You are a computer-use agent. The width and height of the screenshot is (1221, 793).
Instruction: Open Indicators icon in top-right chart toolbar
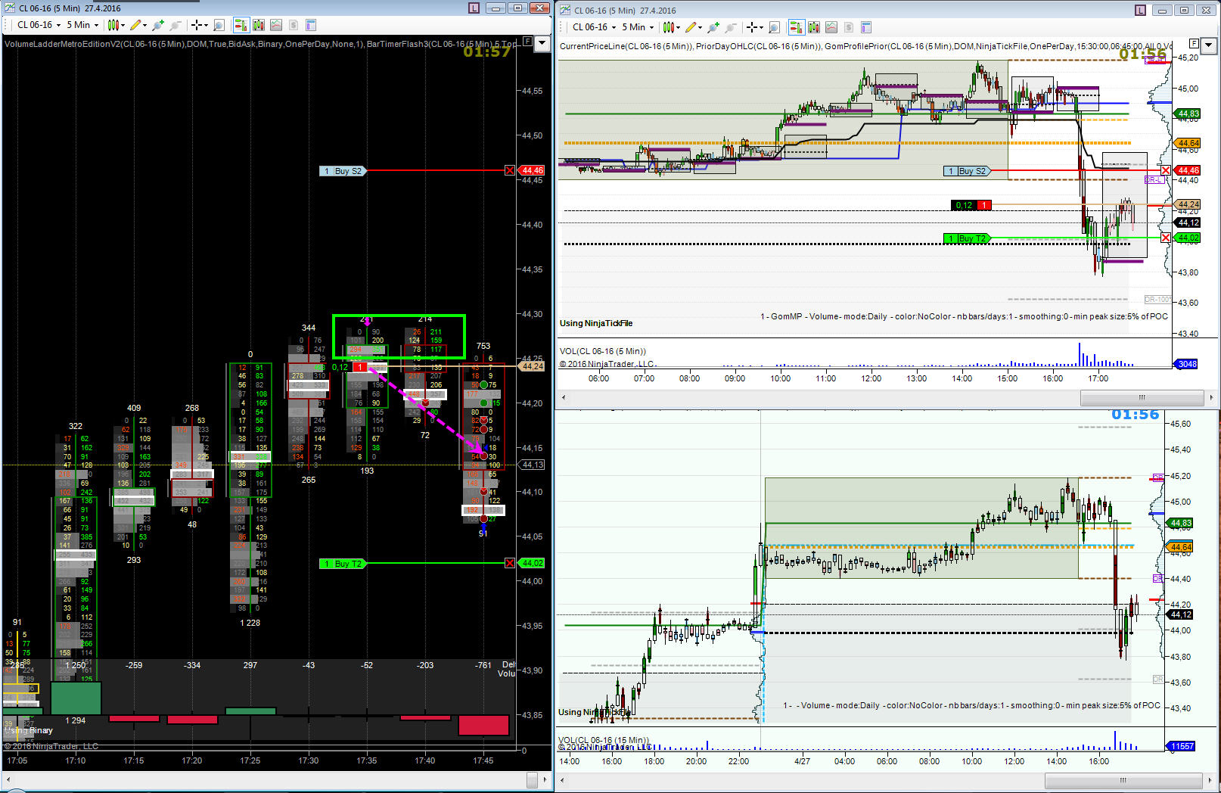point(831,27)
